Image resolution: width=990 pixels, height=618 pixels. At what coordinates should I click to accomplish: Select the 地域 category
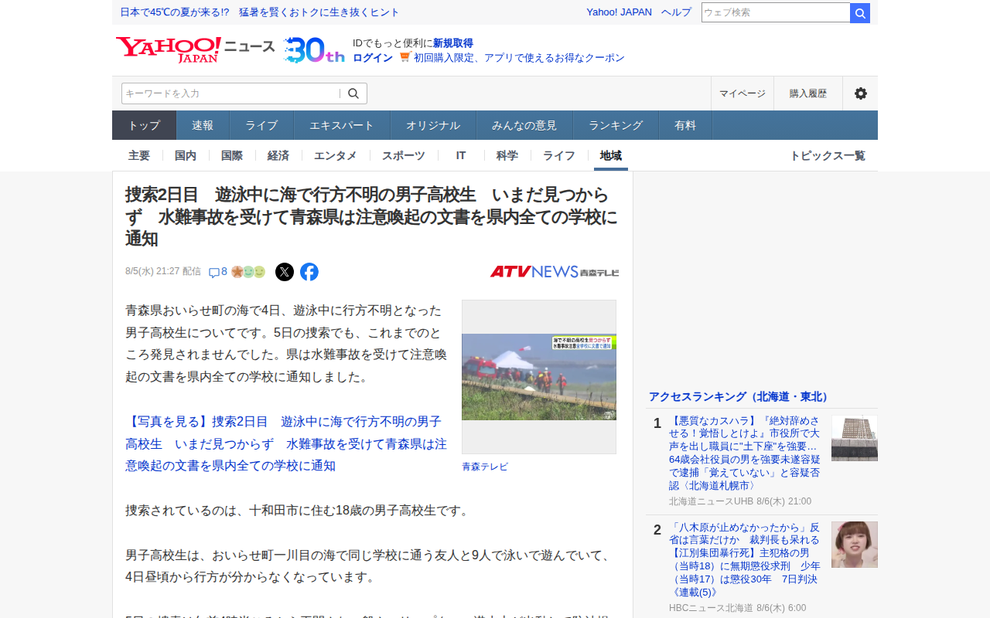click(611, 155)
